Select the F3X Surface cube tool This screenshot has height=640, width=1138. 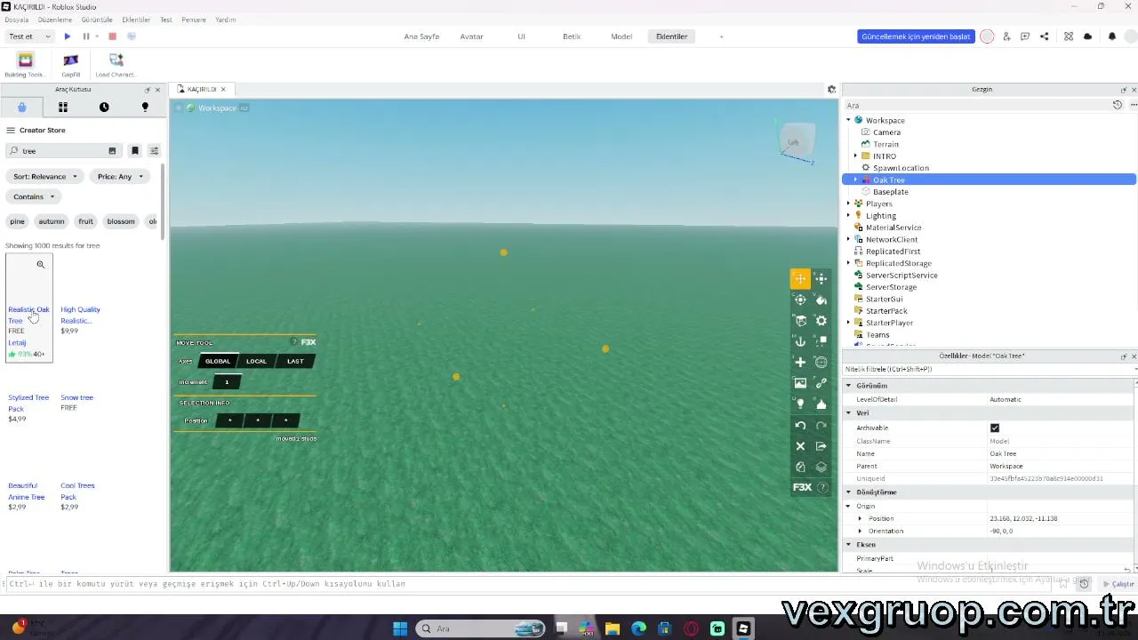800,321
